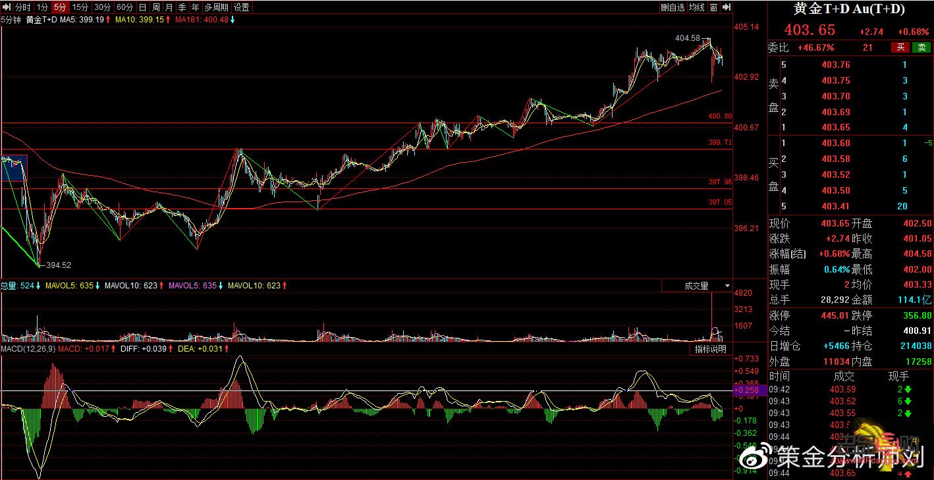Select the 15分 period tab
The image size is (934, 480).
[80, 7]
